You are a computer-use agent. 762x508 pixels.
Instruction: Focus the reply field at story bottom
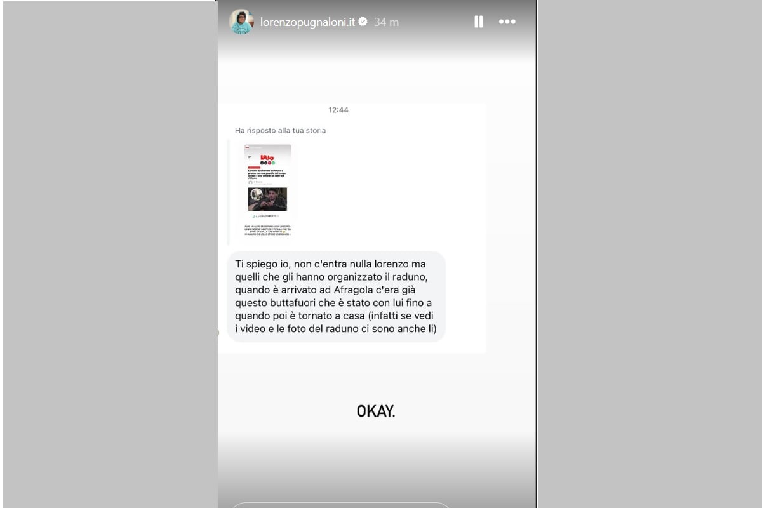[x=340, y=505]
